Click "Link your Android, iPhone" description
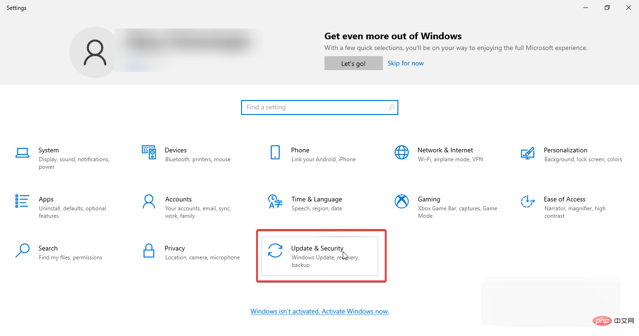This screenshot has width=639, height=336. pyautogui.click(x=323, y=159)
